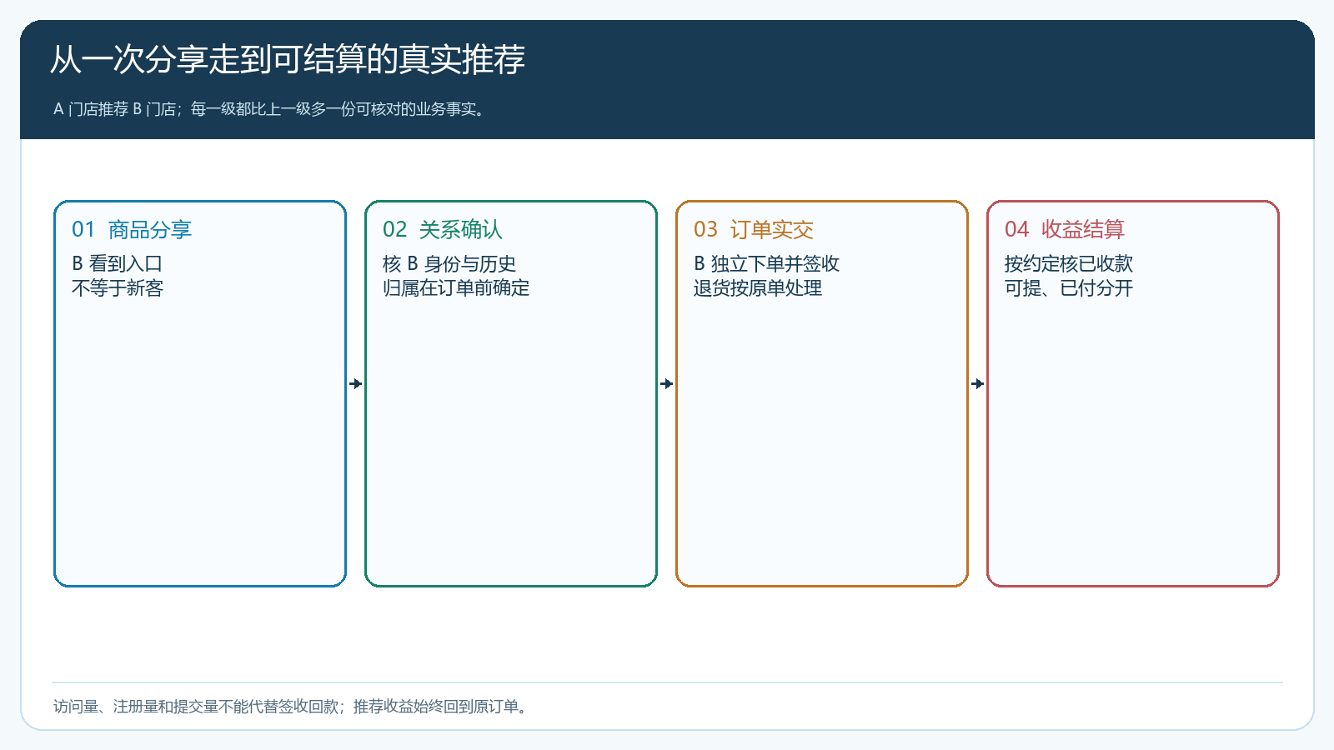Image resolution: width=1334 pixels, height=750 pixels.
Task: Click the text 归属在订单前确定
Action: point(456,288)
